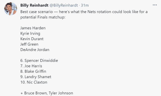Click the '10. Nic Claxton' entry
This screenshot has width=161, height=96.
tap(34, 82)
